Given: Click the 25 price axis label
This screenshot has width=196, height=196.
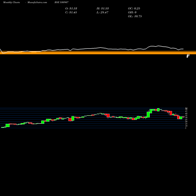Looking at the screenshot, I should click(186, 120).
